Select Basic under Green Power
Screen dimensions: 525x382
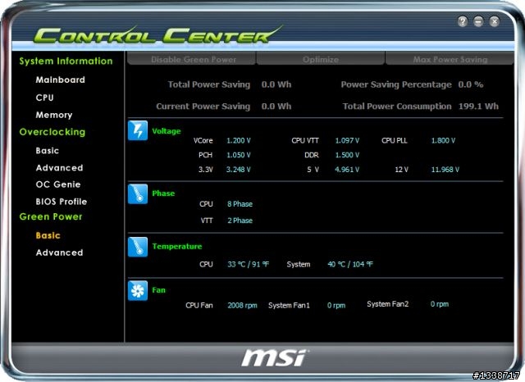(48, 235)
